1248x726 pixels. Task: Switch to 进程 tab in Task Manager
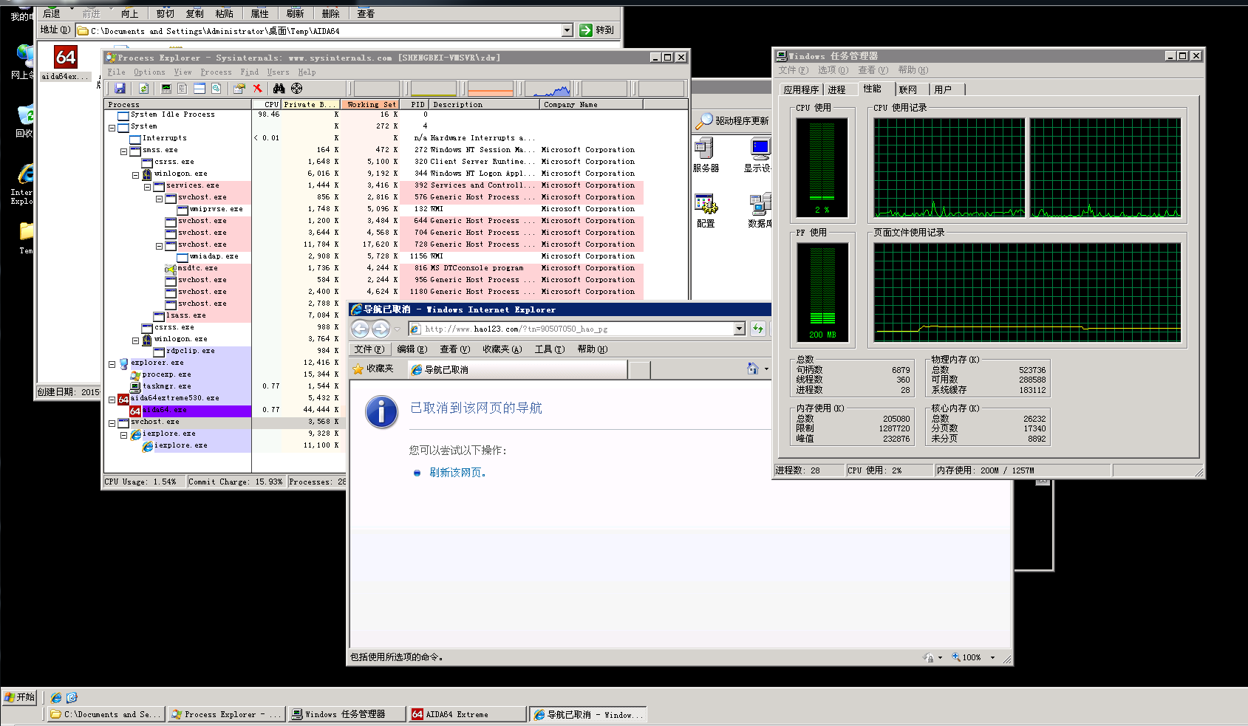click(x=836, y=89)
